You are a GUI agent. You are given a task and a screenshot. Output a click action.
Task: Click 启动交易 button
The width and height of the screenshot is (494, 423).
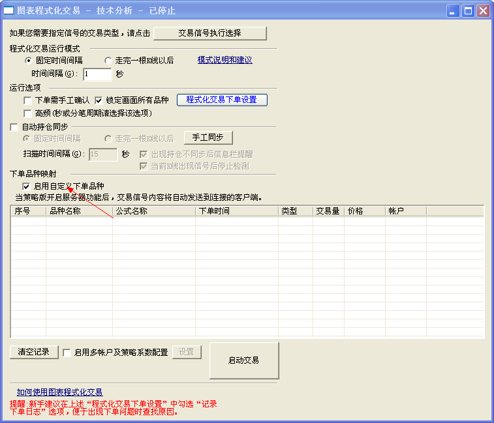(244, 360)
